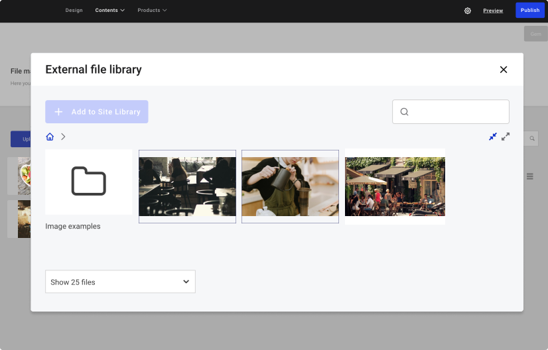This screenshot has height=350, width=548.
Task: Deselect the dark café interior image
Action: (x=187, y=186)
